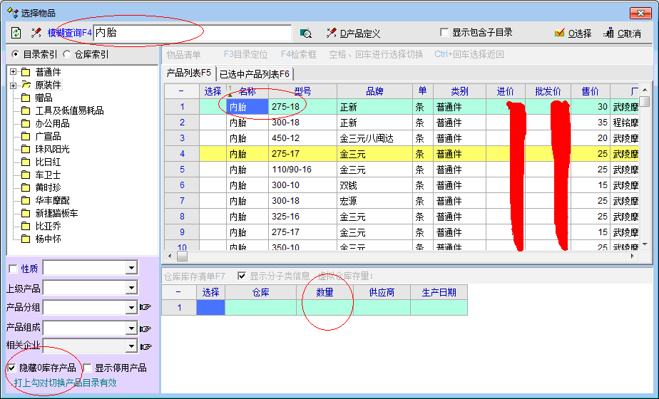Screen dimensions: 659x399
Task: Select the 仓库索引 radio button
Action: pyautogui.click(x=68, y=54)
